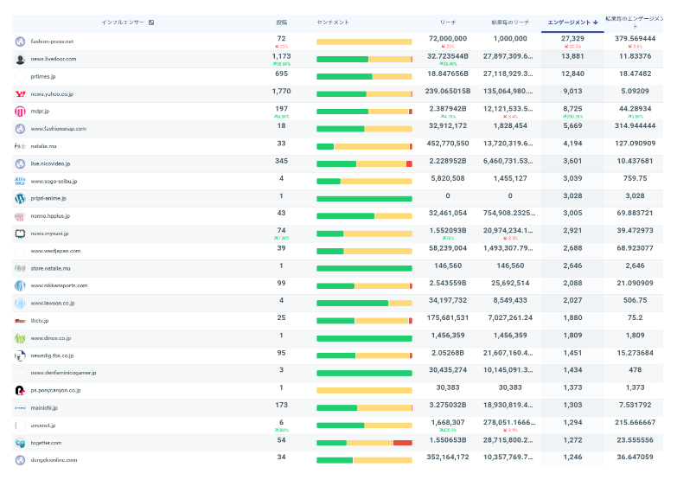677x480 pixels.
Task: Open the avexnet.jp influencer link
Action: click(43, 426)
